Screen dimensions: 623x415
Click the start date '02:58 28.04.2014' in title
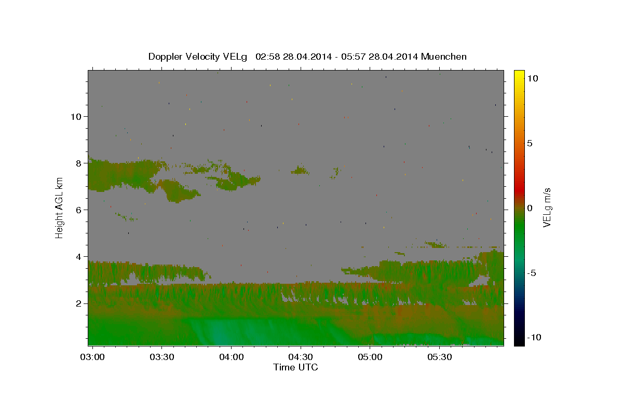[293, 57]
